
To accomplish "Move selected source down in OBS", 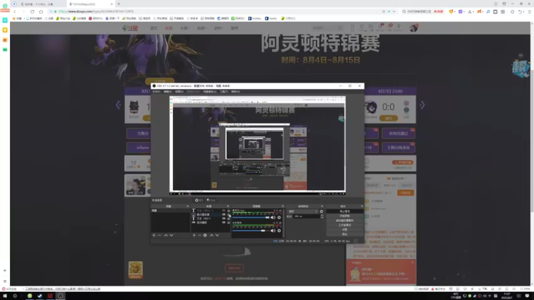I will point(217,235).
